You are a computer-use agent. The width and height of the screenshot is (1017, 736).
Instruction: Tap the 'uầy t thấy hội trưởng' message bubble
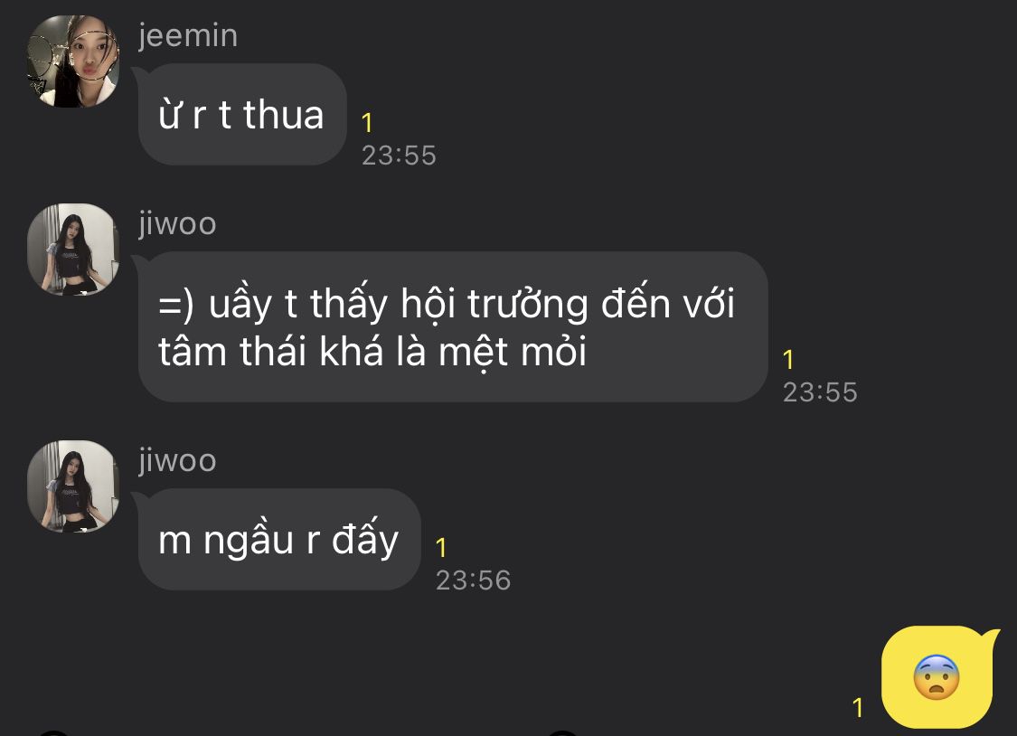tap(453, 326)
